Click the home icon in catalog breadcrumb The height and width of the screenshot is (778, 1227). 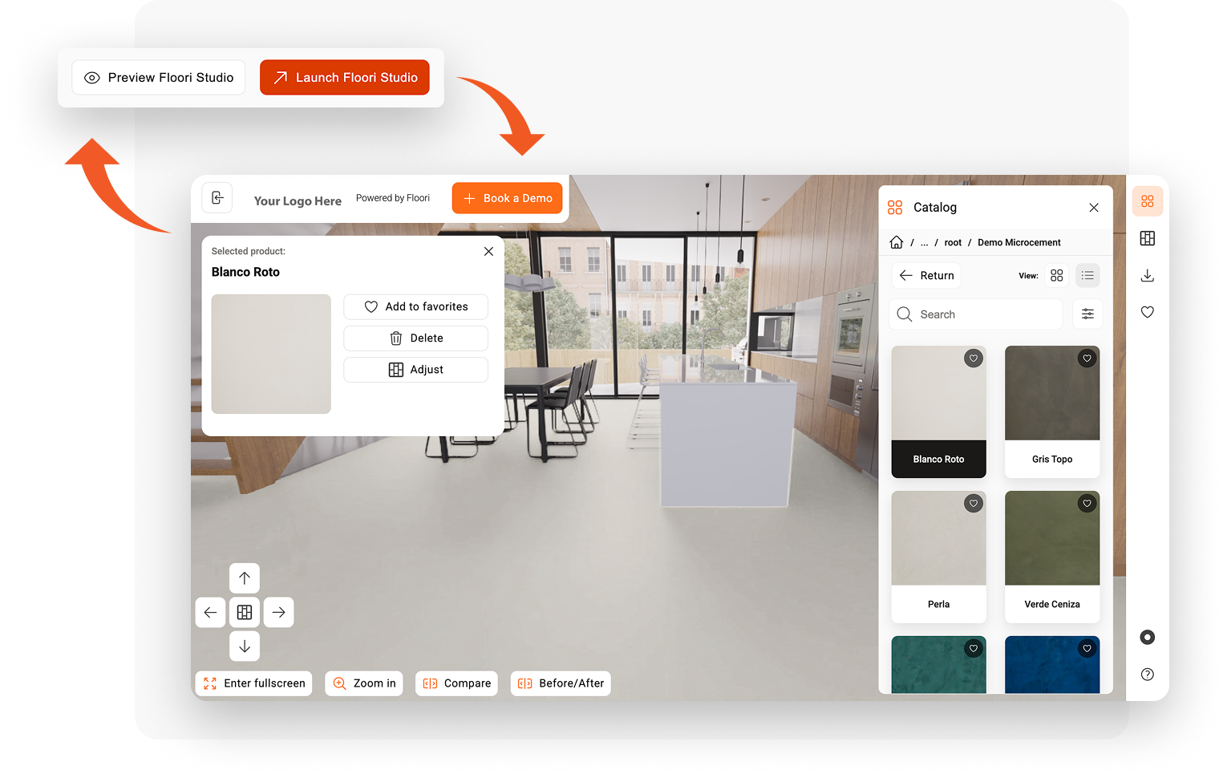tap(897, 242)
